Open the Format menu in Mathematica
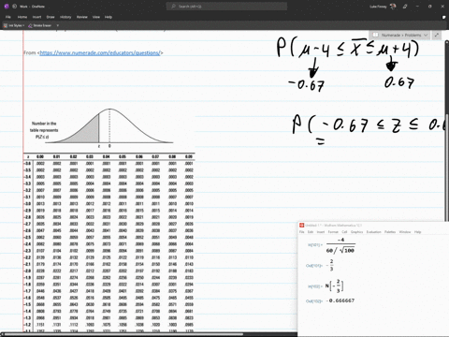Viewport: 449px width, 337px height. 333,232
